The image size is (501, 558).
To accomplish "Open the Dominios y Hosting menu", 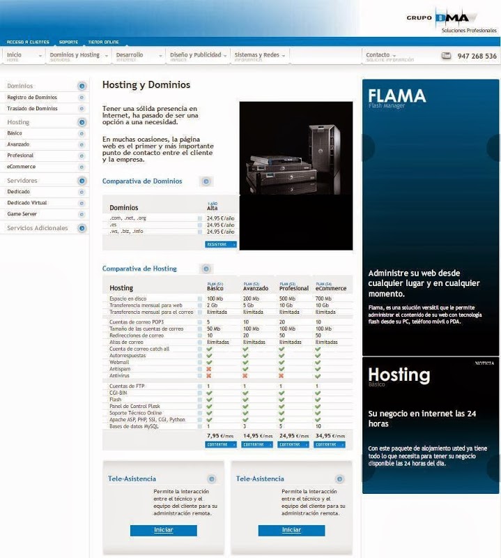I will click(75, 55).
